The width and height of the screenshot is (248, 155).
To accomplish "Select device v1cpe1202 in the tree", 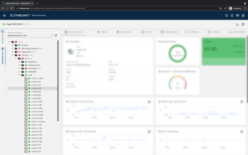I will pyautogui.click(x=36, y=92).
